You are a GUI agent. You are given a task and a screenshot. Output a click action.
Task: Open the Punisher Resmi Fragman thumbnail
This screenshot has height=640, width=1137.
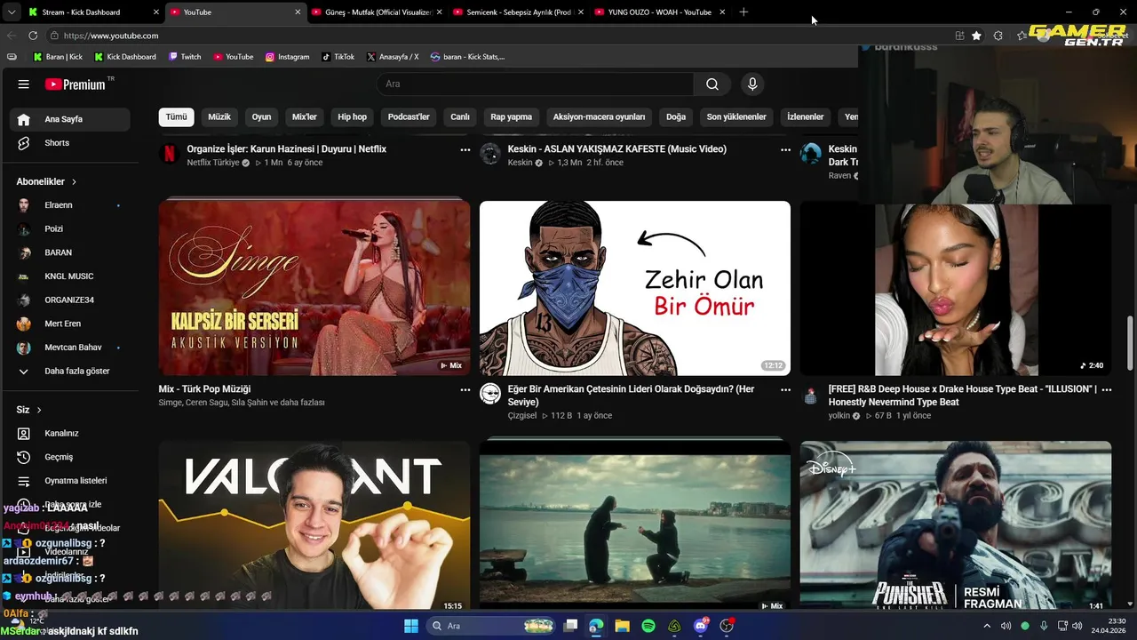(956, 526)
